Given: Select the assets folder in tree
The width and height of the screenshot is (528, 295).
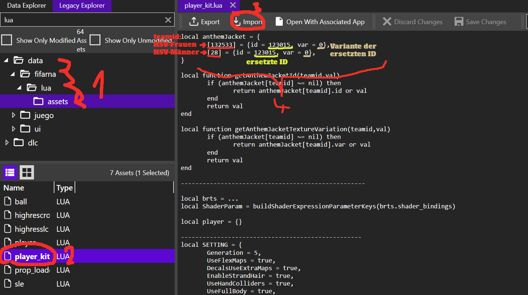Looking at the screenshot, I should coord(57,102).
